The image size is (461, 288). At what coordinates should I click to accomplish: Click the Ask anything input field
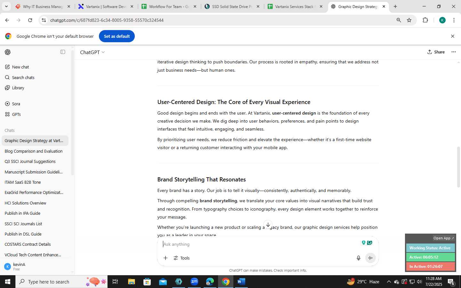tap(259, 244)
